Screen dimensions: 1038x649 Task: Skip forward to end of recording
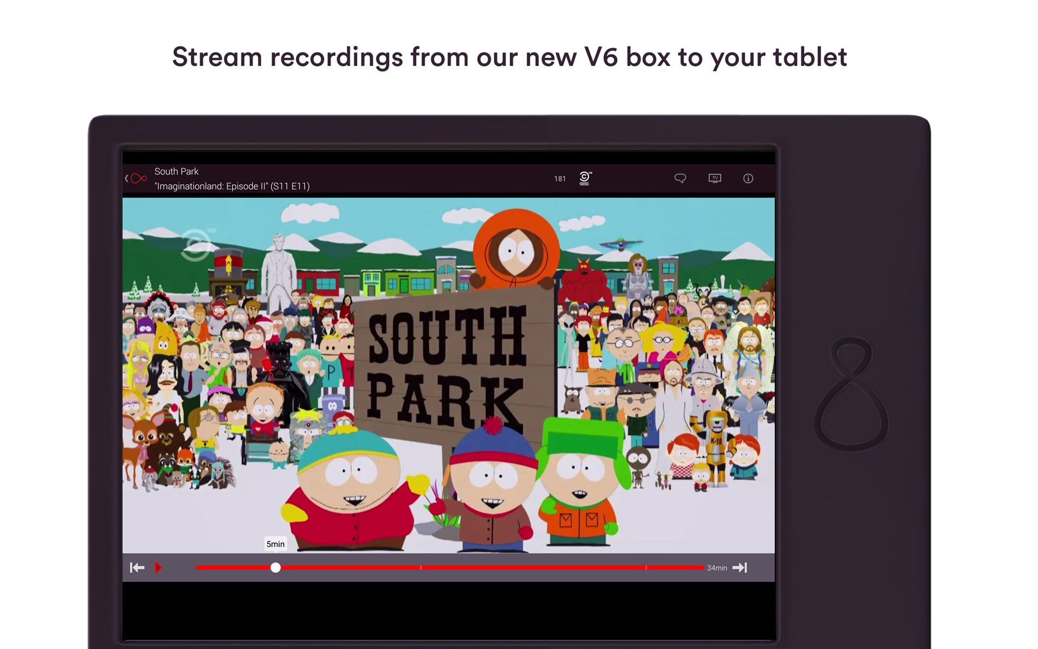point(740,567)
